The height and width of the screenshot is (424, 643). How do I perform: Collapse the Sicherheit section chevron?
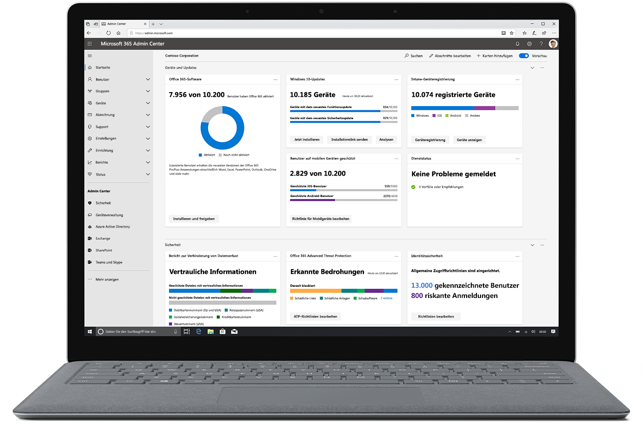532,245
